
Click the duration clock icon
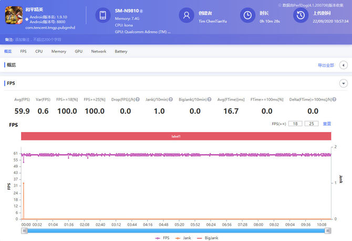[246, 16]
